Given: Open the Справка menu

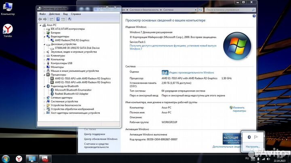Looking at the screenshot, I should [76, 14].
